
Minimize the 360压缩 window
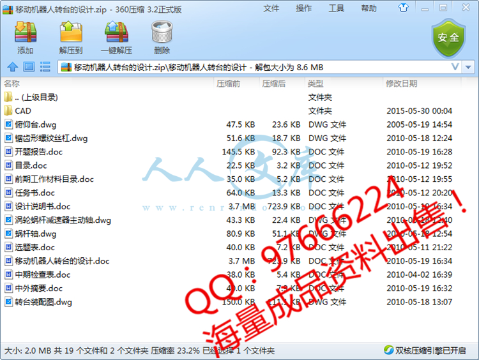click(425, 8)
